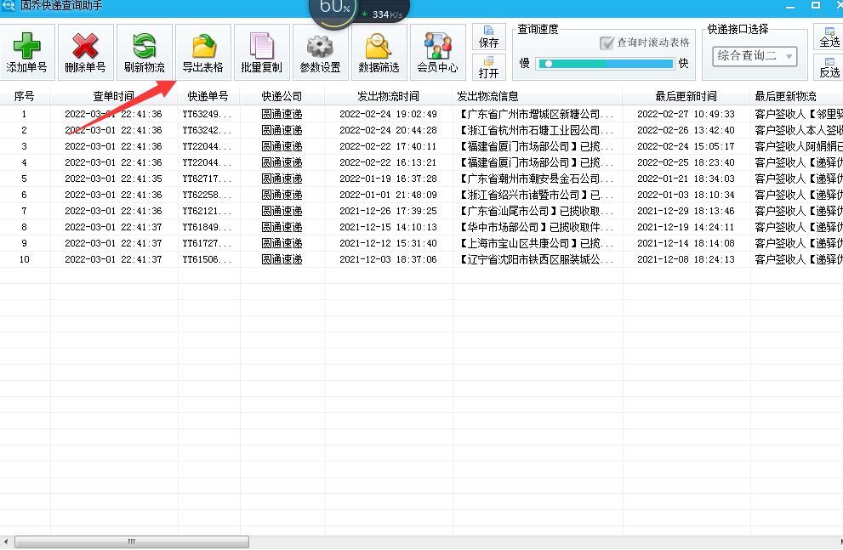843x550 pixels.
Task: Click the 添加单号 add tracking number icon
Action: click(26, 51)
